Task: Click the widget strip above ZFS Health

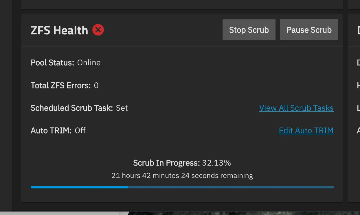Action: 182,4
